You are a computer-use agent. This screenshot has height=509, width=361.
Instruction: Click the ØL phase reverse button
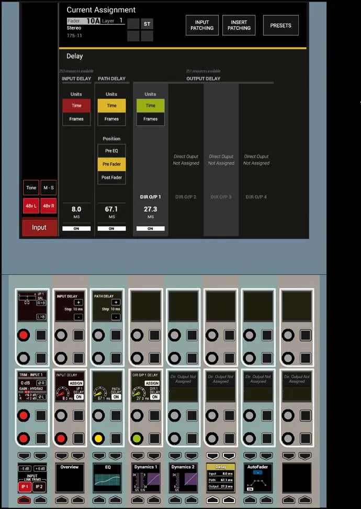41,397
